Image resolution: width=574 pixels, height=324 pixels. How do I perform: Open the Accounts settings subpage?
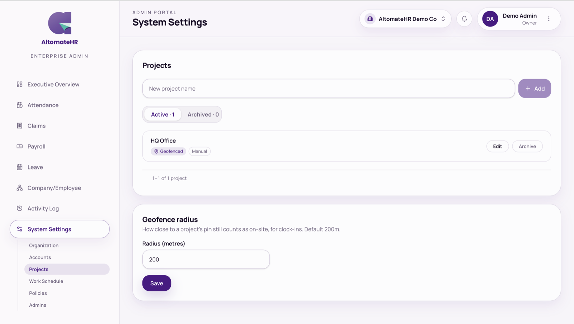(40, 257)
